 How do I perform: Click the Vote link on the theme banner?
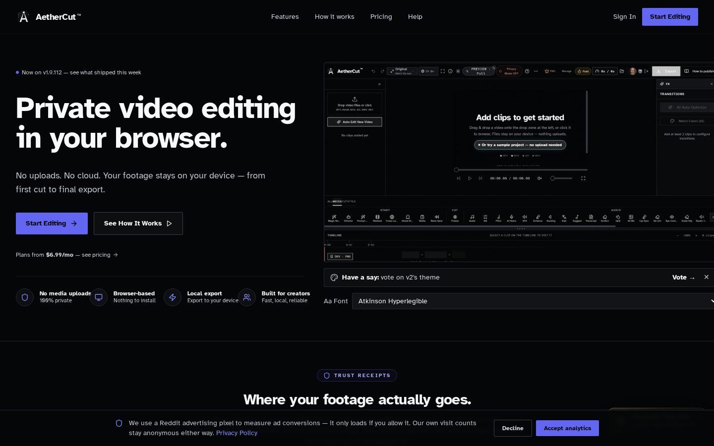point(684,278)
